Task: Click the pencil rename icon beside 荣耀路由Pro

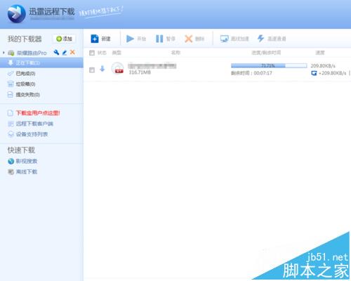Action: [x=65, y=53]
